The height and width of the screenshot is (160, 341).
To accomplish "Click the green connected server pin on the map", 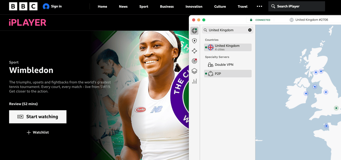I will click(336, 108).
